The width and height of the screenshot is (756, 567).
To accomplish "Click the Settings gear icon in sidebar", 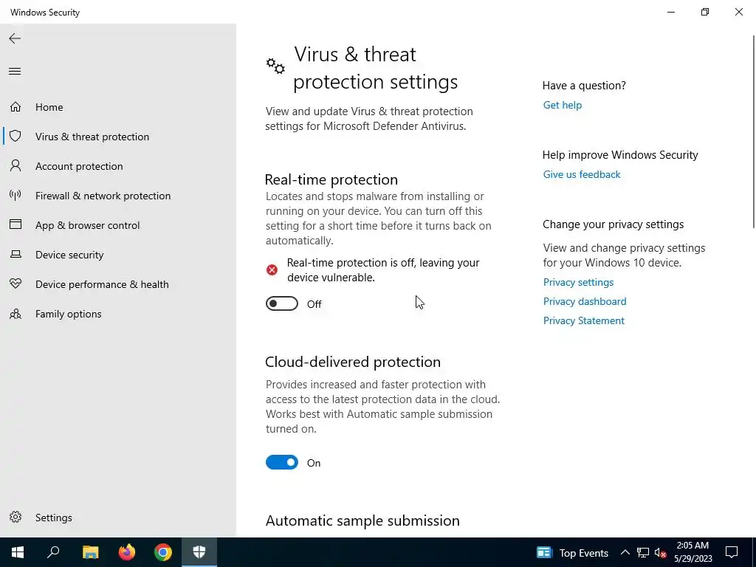I will point(16,517).
